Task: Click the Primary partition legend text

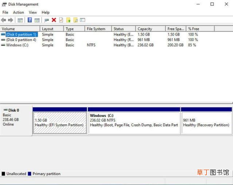Action: (x=47, y=174)
